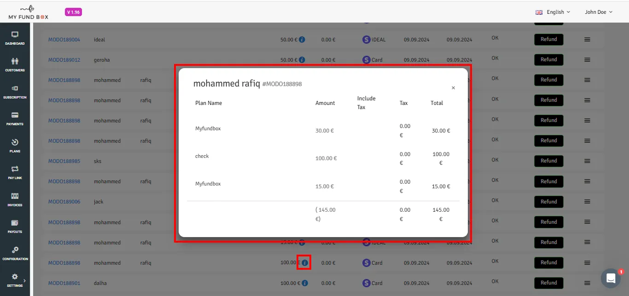629x296 pixels.
Task: Close the mohammed rafiq details popup
Action: pos(453,88)
